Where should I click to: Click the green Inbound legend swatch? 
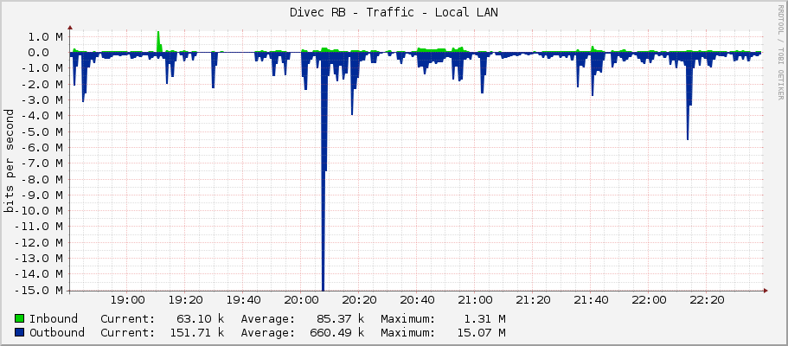click(20, 318)
